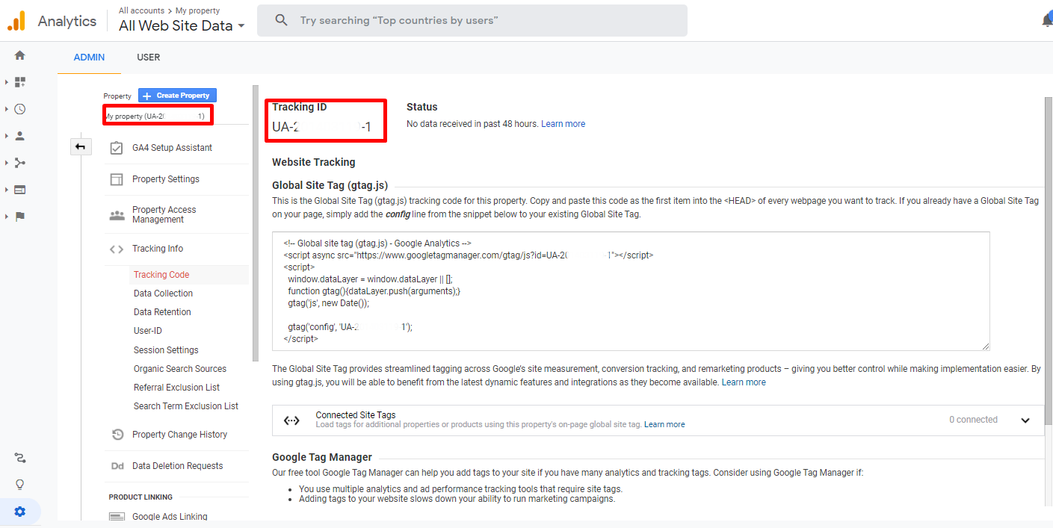Click the All accounts breadcrumb
1053x528 pixels.
141,10
